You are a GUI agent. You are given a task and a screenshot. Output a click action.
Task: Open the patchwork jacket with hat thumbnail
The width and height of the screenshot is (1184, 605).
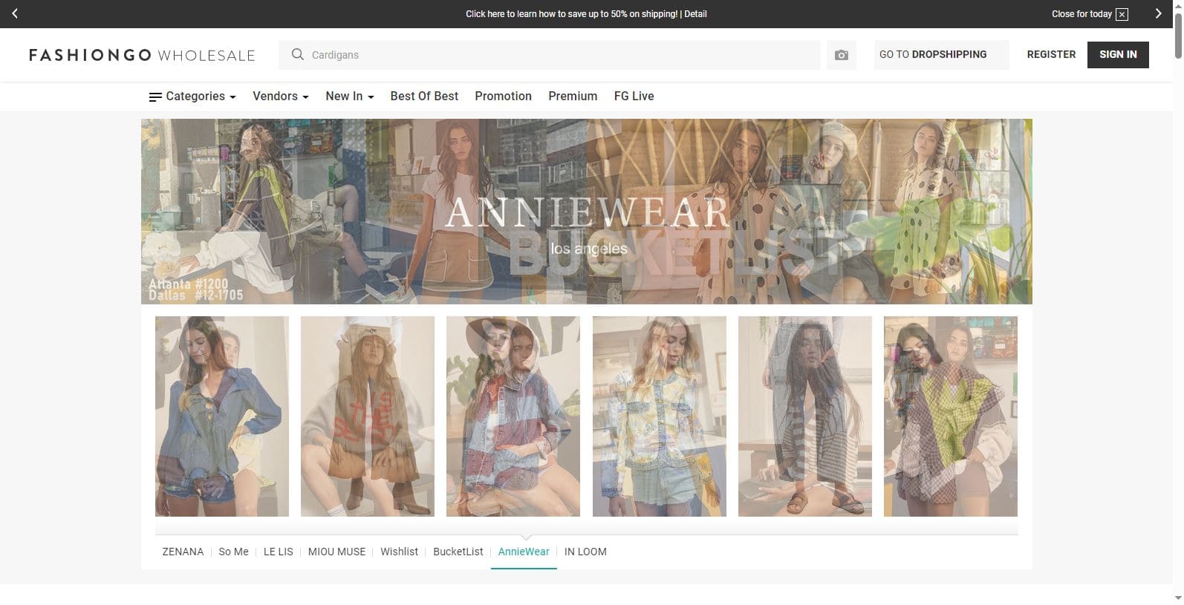pos(513,416)
